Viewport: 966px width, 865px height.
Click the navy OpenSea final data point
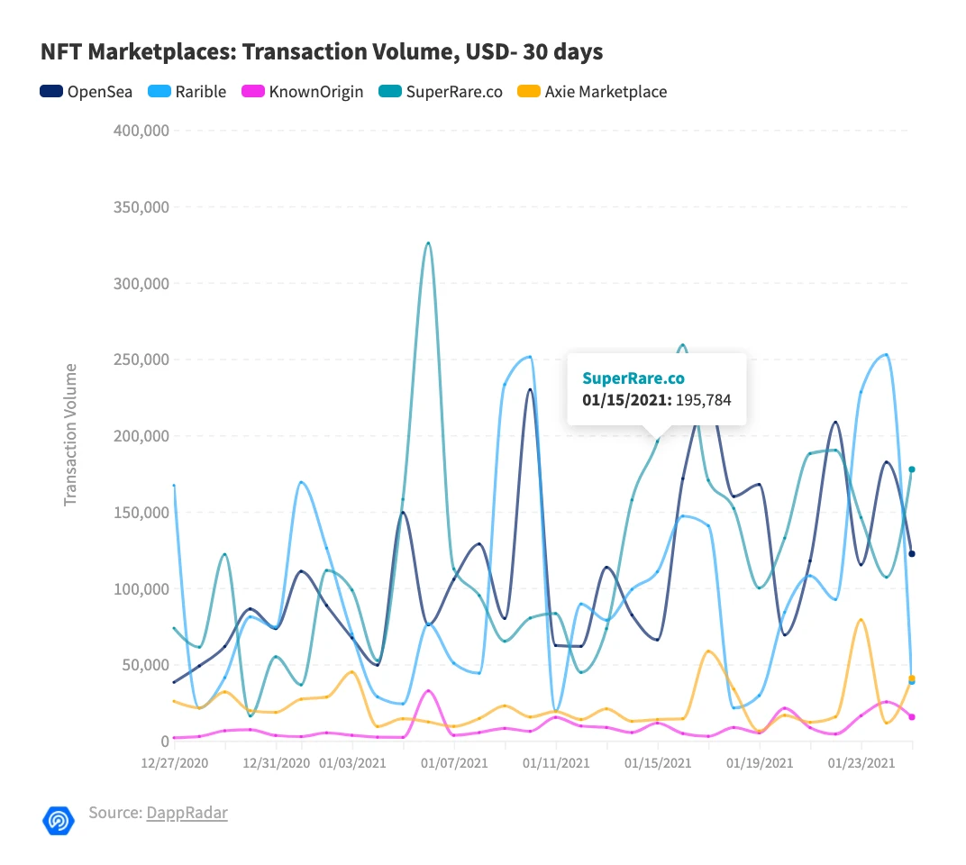point(912,553)
